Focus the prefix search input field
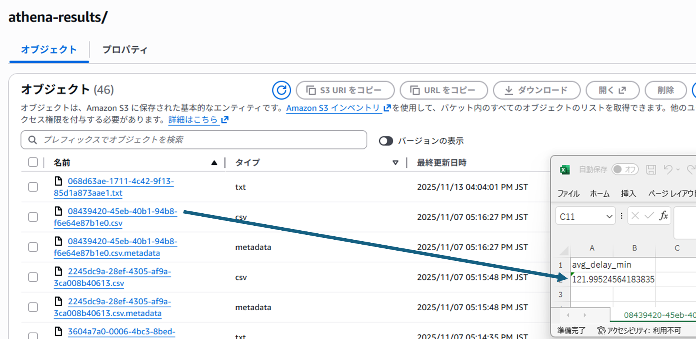Screen dimensions: 696x339 coord(194,140)
